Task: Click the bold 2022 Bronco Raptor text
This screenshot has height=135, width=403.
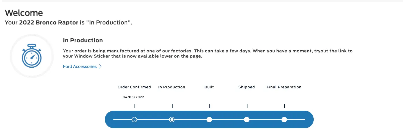Action: tap(49, 22)
